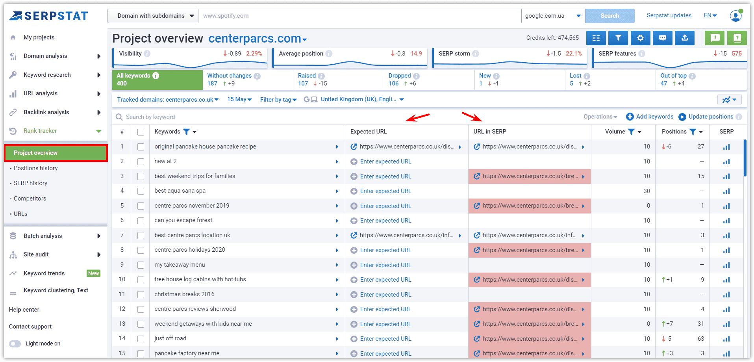The width and height of the screenshot is (754, 362).
Task: Click the Visibility info icon
Action: point(147,54)
